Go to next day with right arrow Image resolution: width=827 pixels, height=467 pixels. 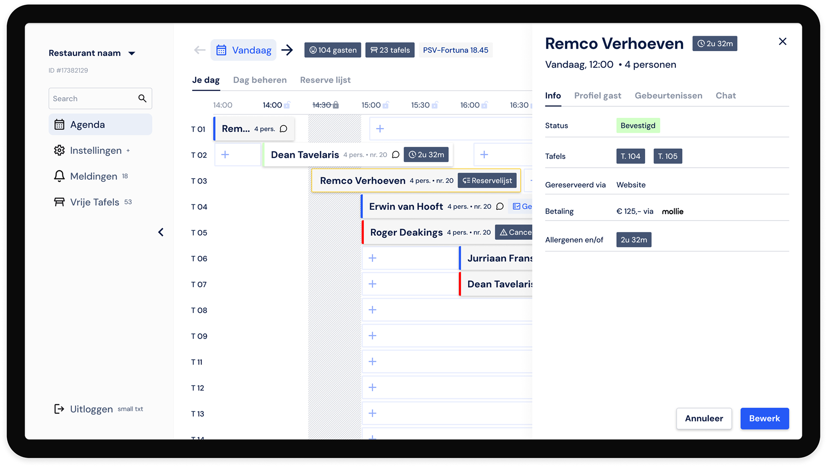click(287, 50)
